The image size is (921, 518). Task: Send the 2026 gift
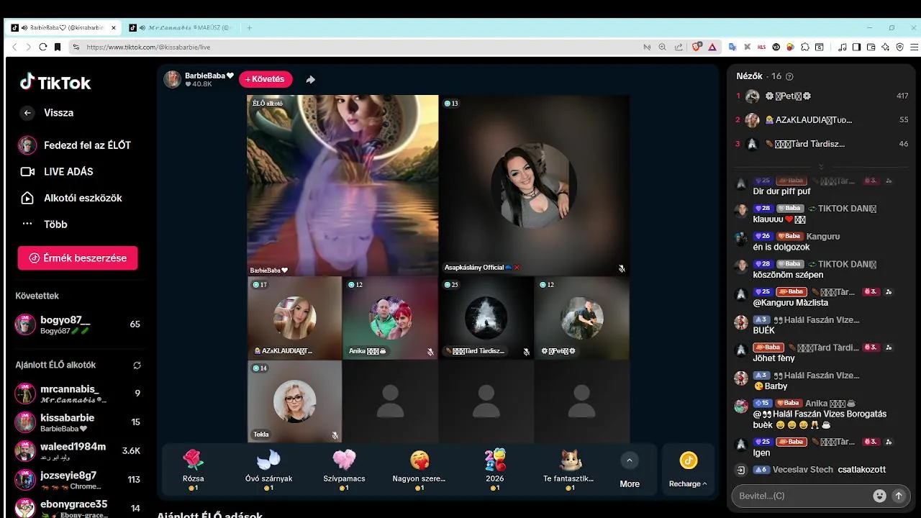point(495,469)
